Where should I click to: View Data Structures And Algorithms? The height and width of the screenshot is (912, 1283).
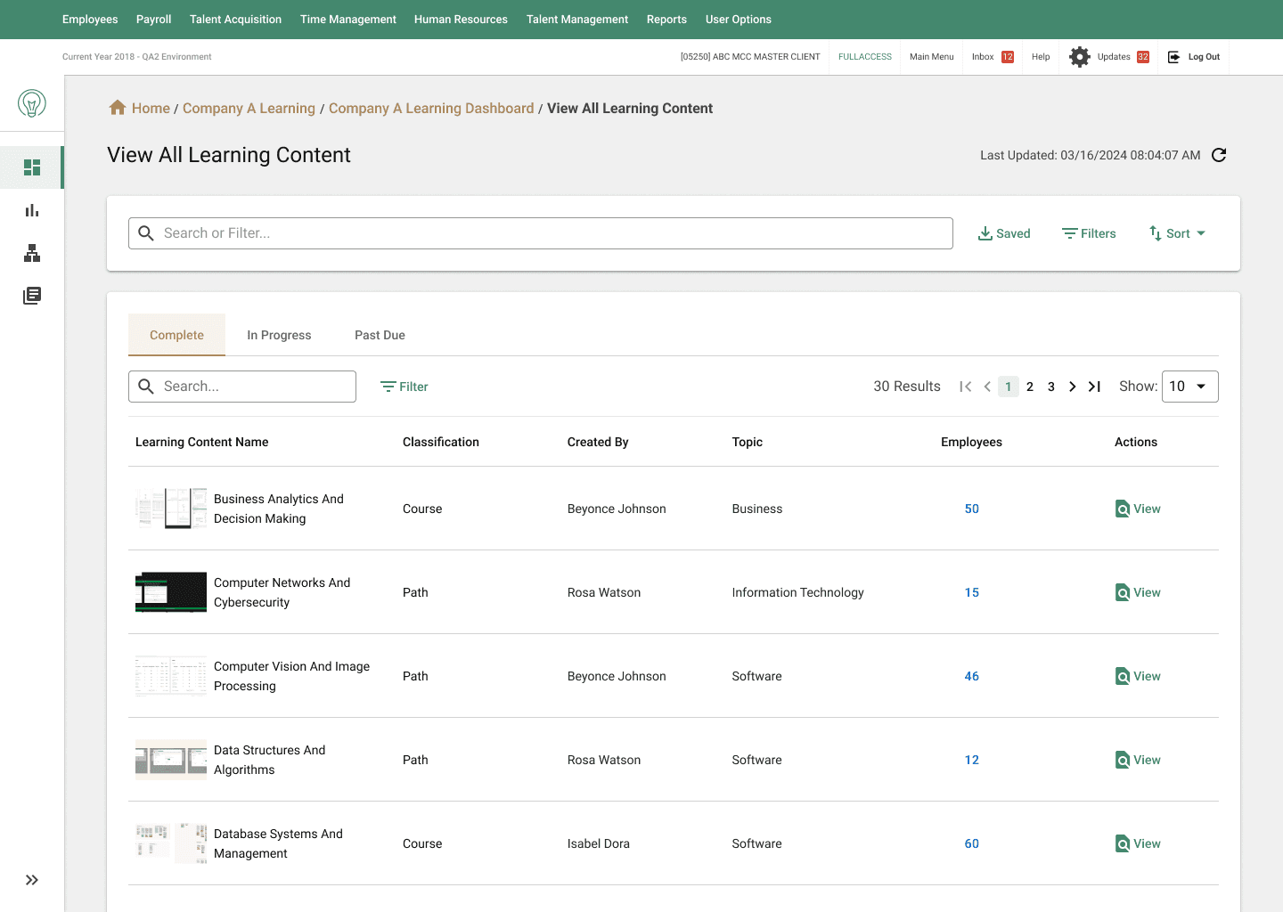pyautogui.click(x=1138, y=760)
